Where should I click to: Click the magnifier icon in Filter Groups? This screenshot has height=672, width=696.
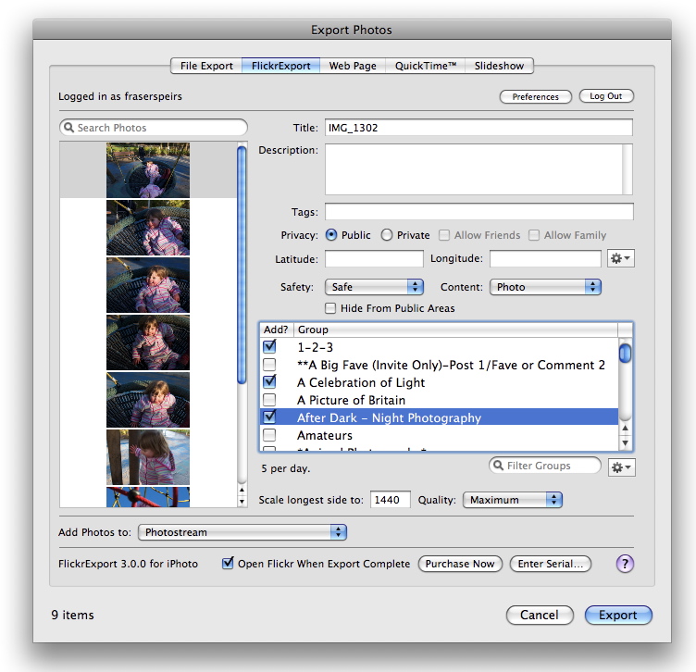[x=499, y=466]
